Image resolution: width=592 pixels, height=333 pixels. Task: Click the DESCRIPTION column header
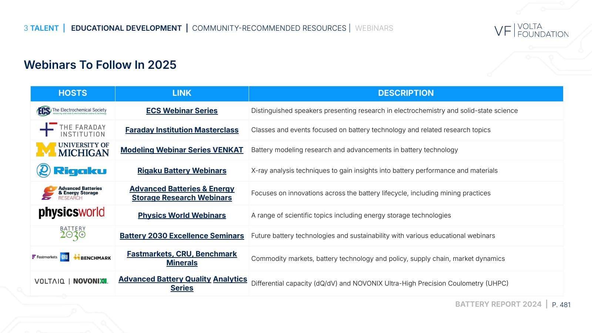point(406,93)
